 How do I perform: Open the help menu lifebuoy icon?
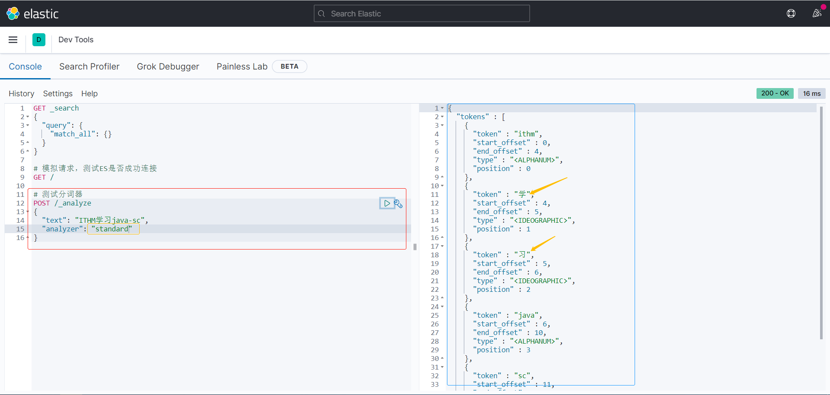tap(791, 13)
